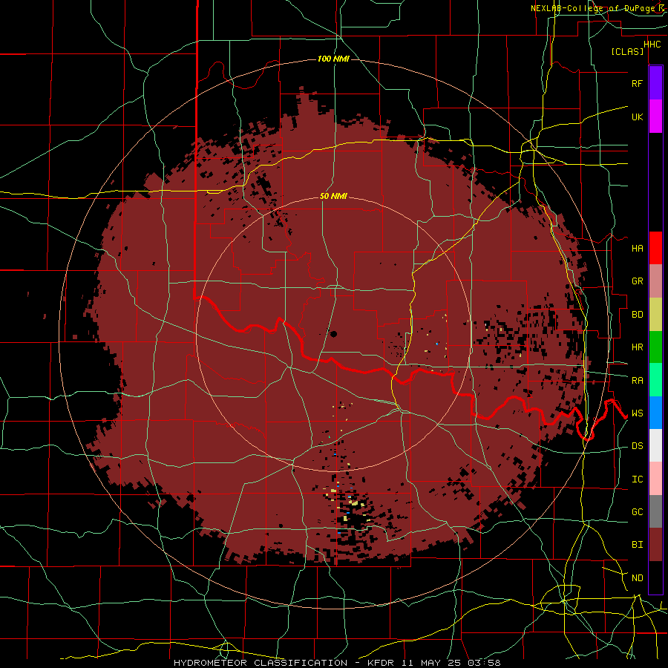The width and height of the screenshot is (668, 668).
Task: Click the UK magenta legend swatch
Action: [655, 116]
